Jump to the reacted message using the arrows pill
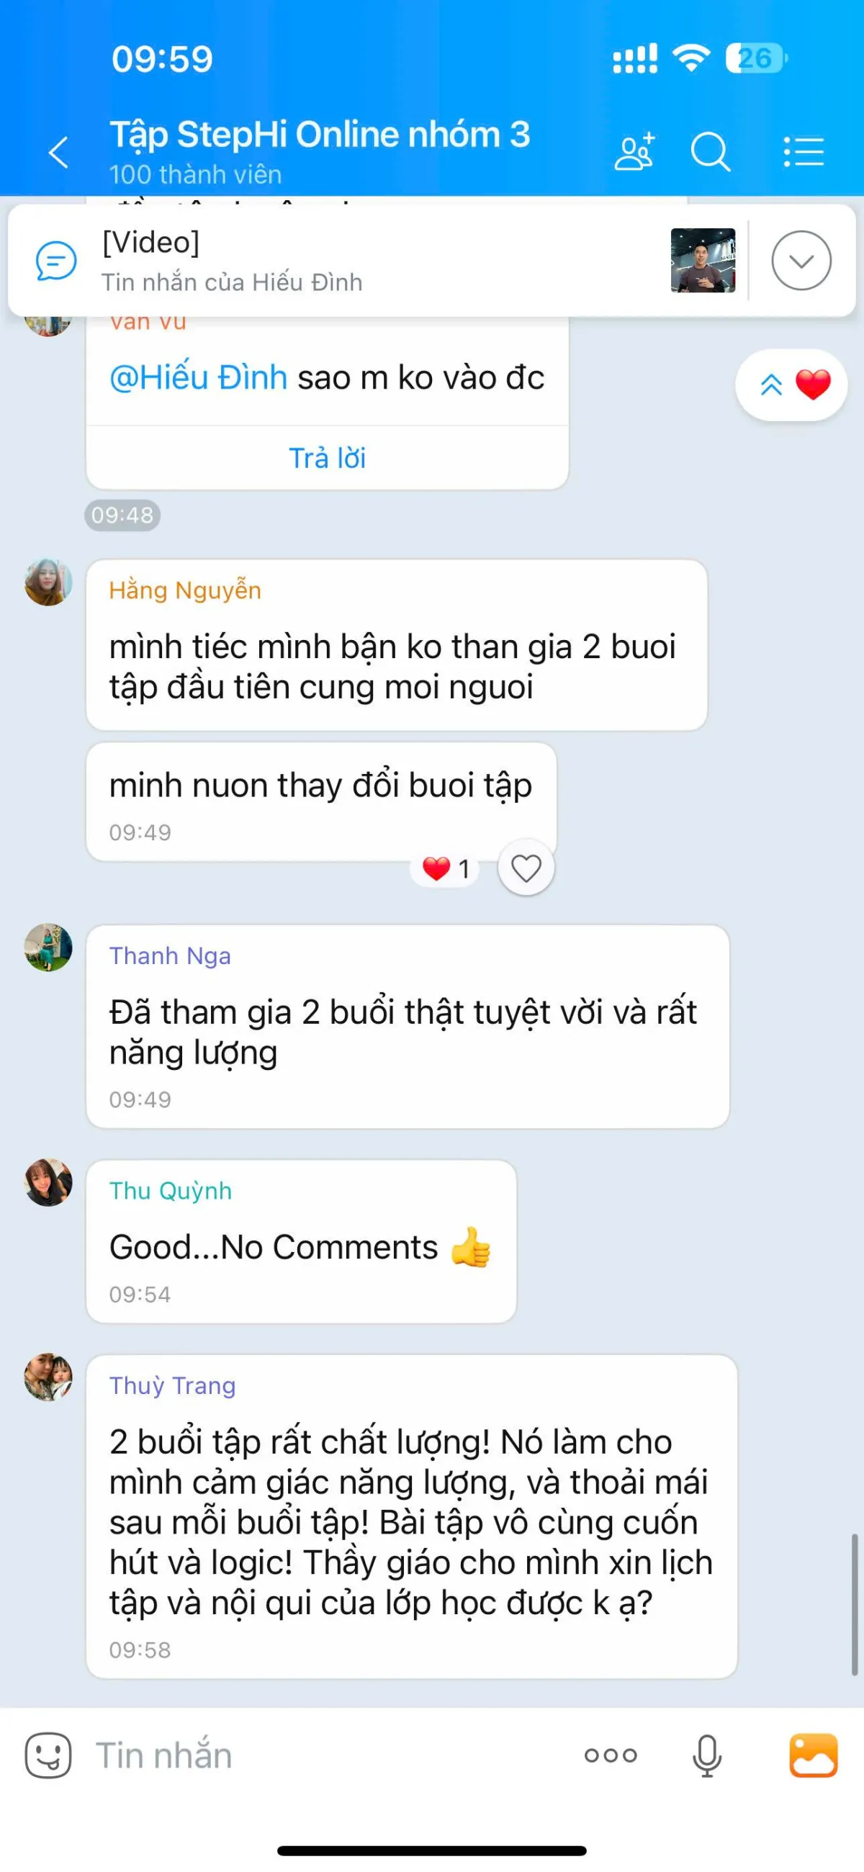This screenshot has height=1872, width=864. (791, 384)
